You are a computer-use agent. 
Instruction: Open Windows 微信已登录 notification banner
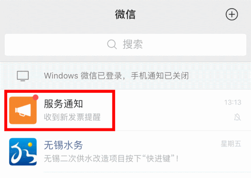pyautogui.click(x=126, y=75)
